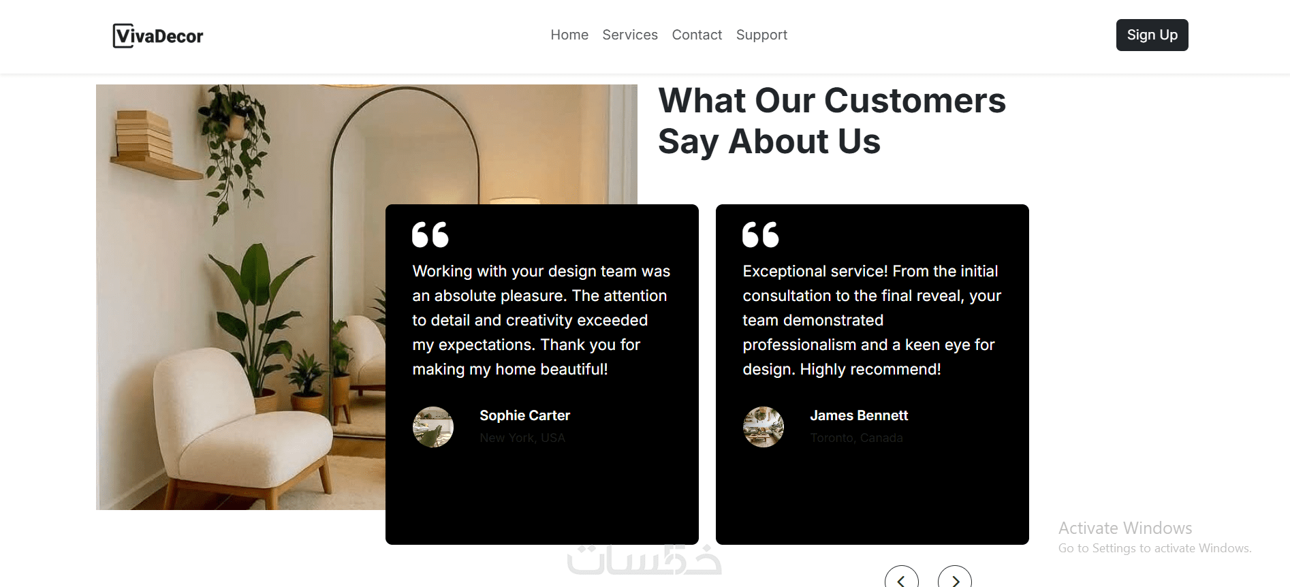The height and width of the screenshot is (587, 1290).
Task: Click the New York, USA location text
Action: point(522,438)
